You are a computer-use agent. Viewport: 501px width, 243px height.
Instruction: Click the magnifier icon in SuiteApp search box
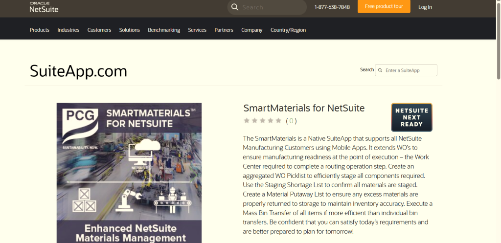[380, 70]
